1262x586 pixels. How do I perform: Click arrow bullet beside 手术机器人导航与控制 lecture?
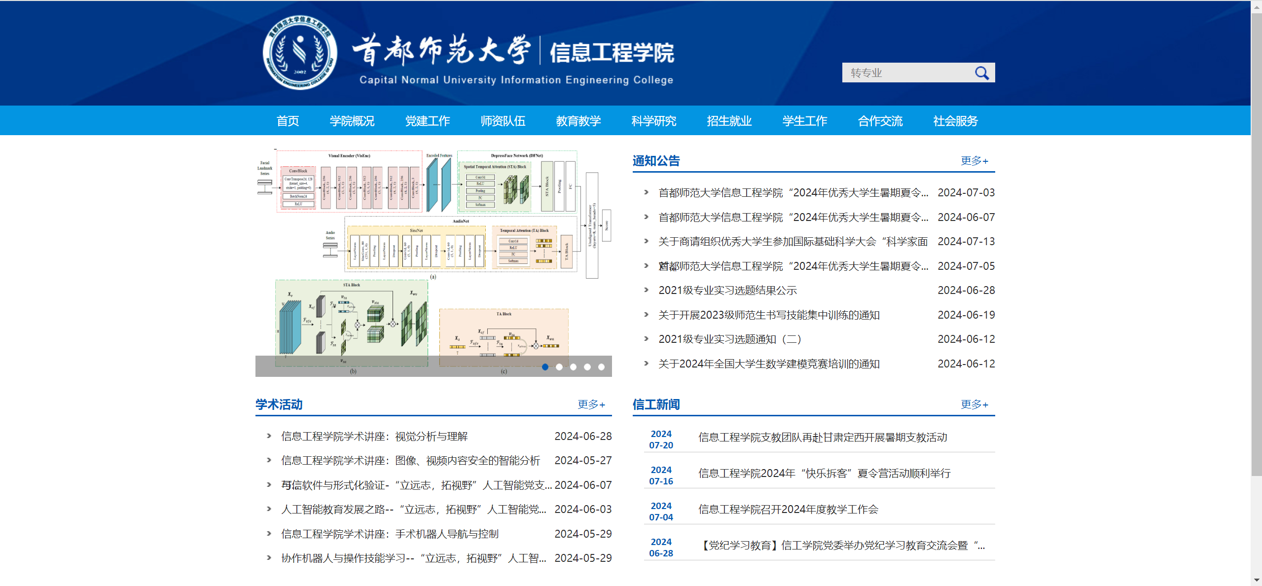pyautogui.click(x=269, y=534)
